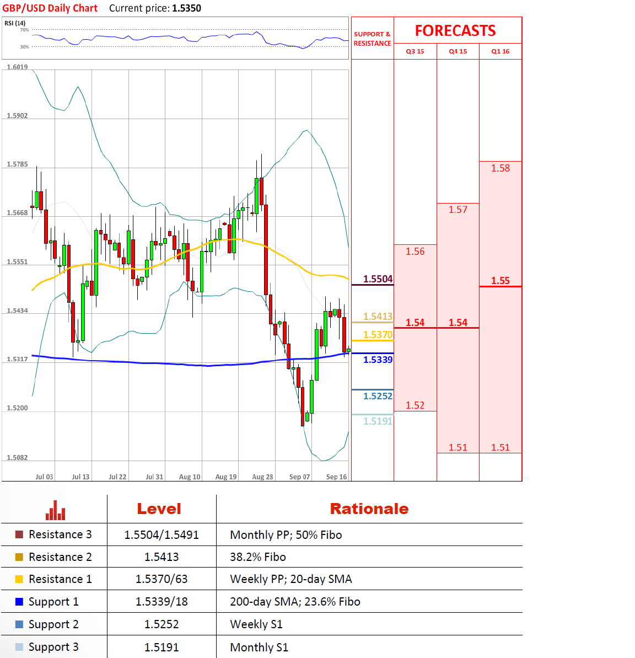The image size is (635, 658).
Task: Select the Q3 15 forecast column header
Action: 415,51
